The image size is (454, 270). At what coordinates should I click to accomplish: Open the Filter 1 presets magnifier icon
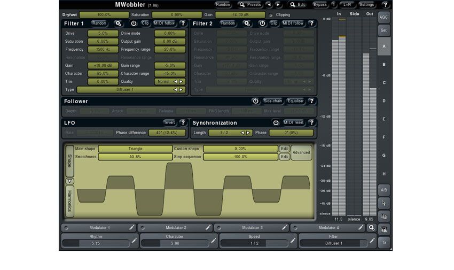tap(118, 24)
